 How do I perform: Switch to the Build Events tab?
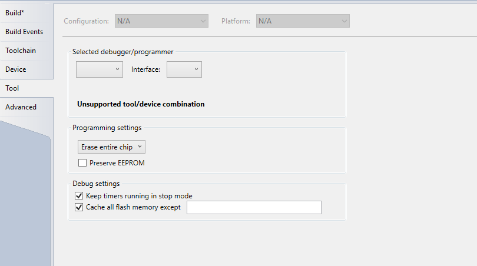24,32
